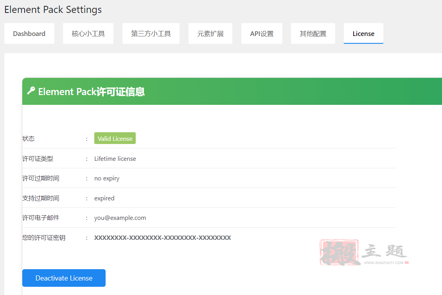The height and width of the screenshot is (295, 442).
Task: Click the 'no expiry' value
Action: click(107, 178)
